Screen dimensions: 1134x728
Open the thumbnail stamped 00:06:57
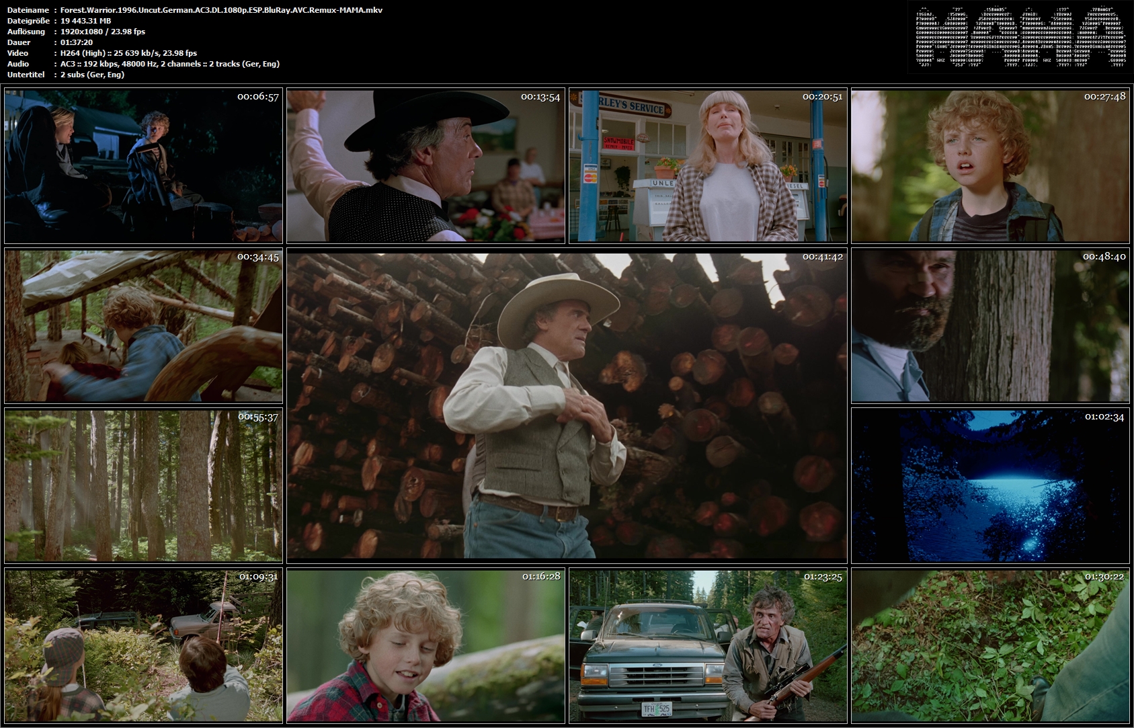click(x=143, y=166)
